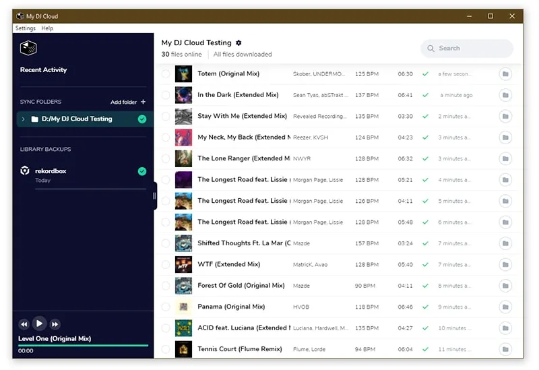
Task: Select the Forest Of Gold row circle
Action: click(x=166, y=286)
